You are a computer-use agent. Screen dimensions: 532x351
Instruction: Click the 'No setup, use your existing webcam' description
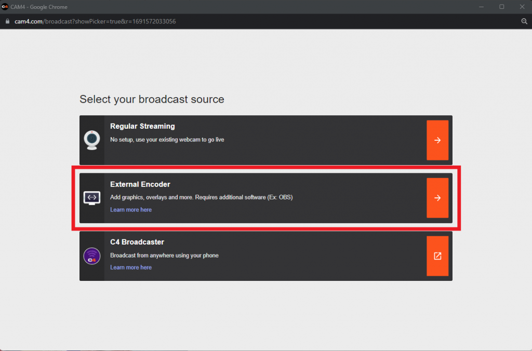[167, 140]
